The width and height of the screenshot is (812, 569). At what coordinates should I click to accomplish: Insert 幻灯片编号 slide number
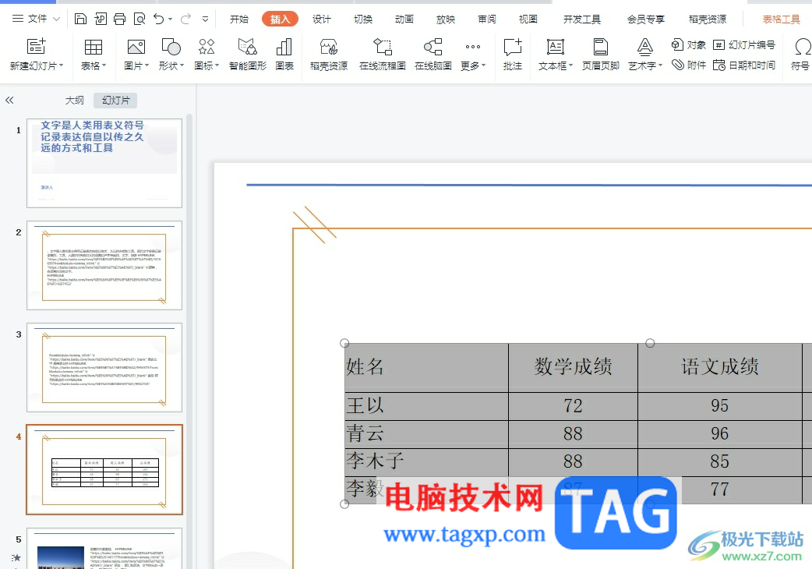(744, 45)
